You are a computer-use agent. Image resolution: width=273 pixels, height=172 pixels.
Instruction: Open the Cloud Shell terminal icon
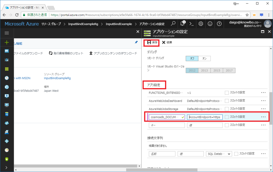point(191,24)
